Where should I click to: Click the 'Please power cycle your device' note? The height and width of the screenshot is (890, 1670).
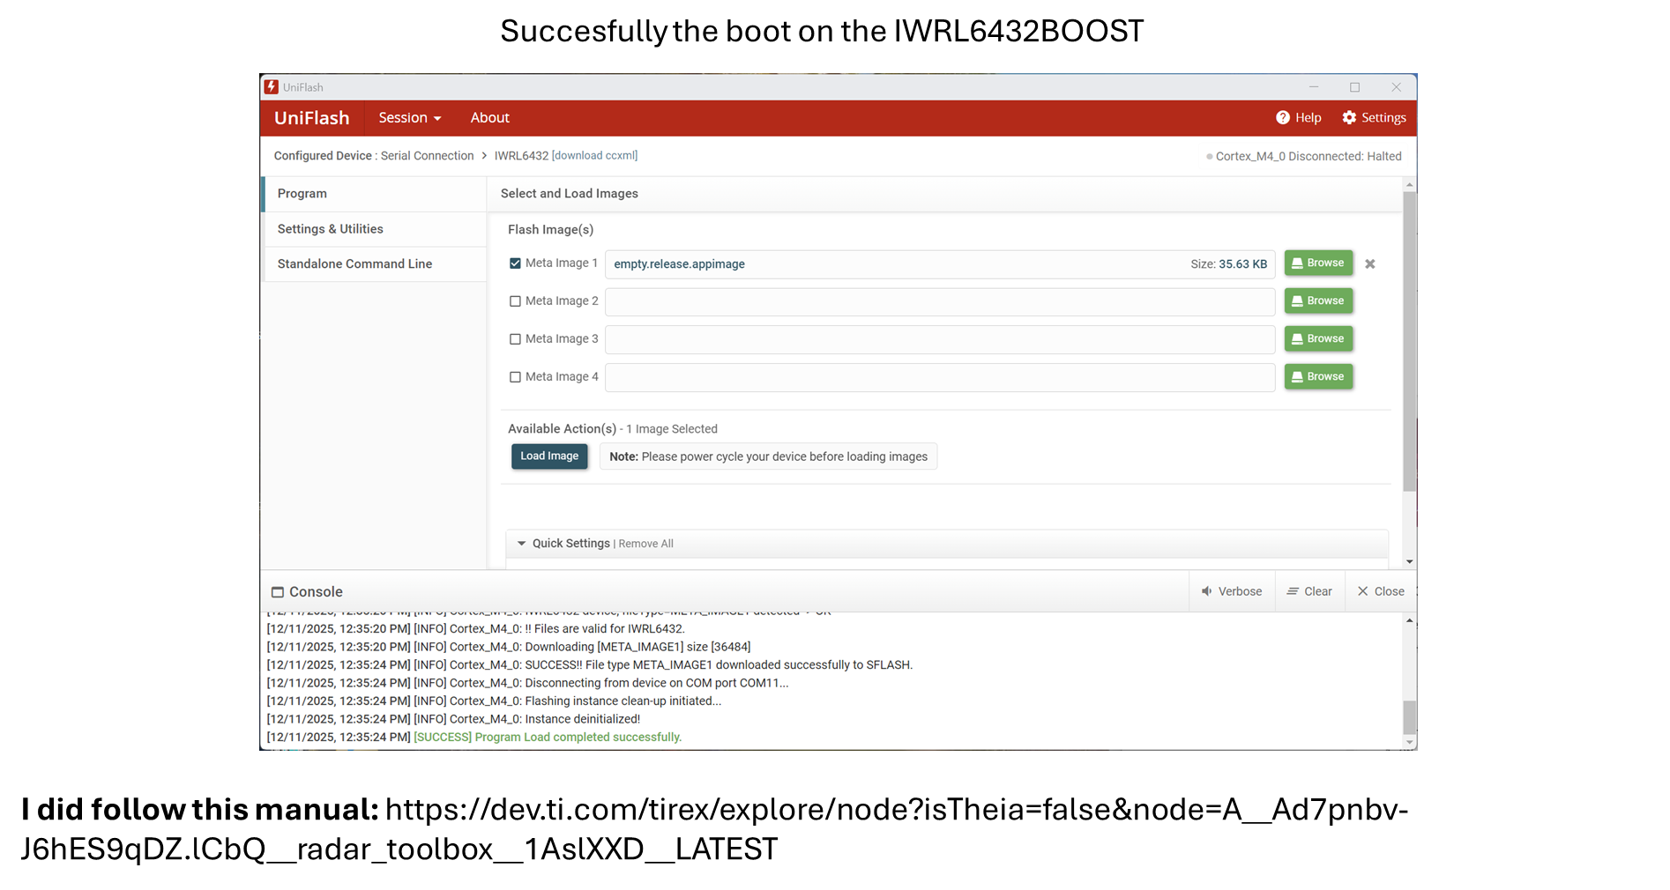(x=768, y=456)
